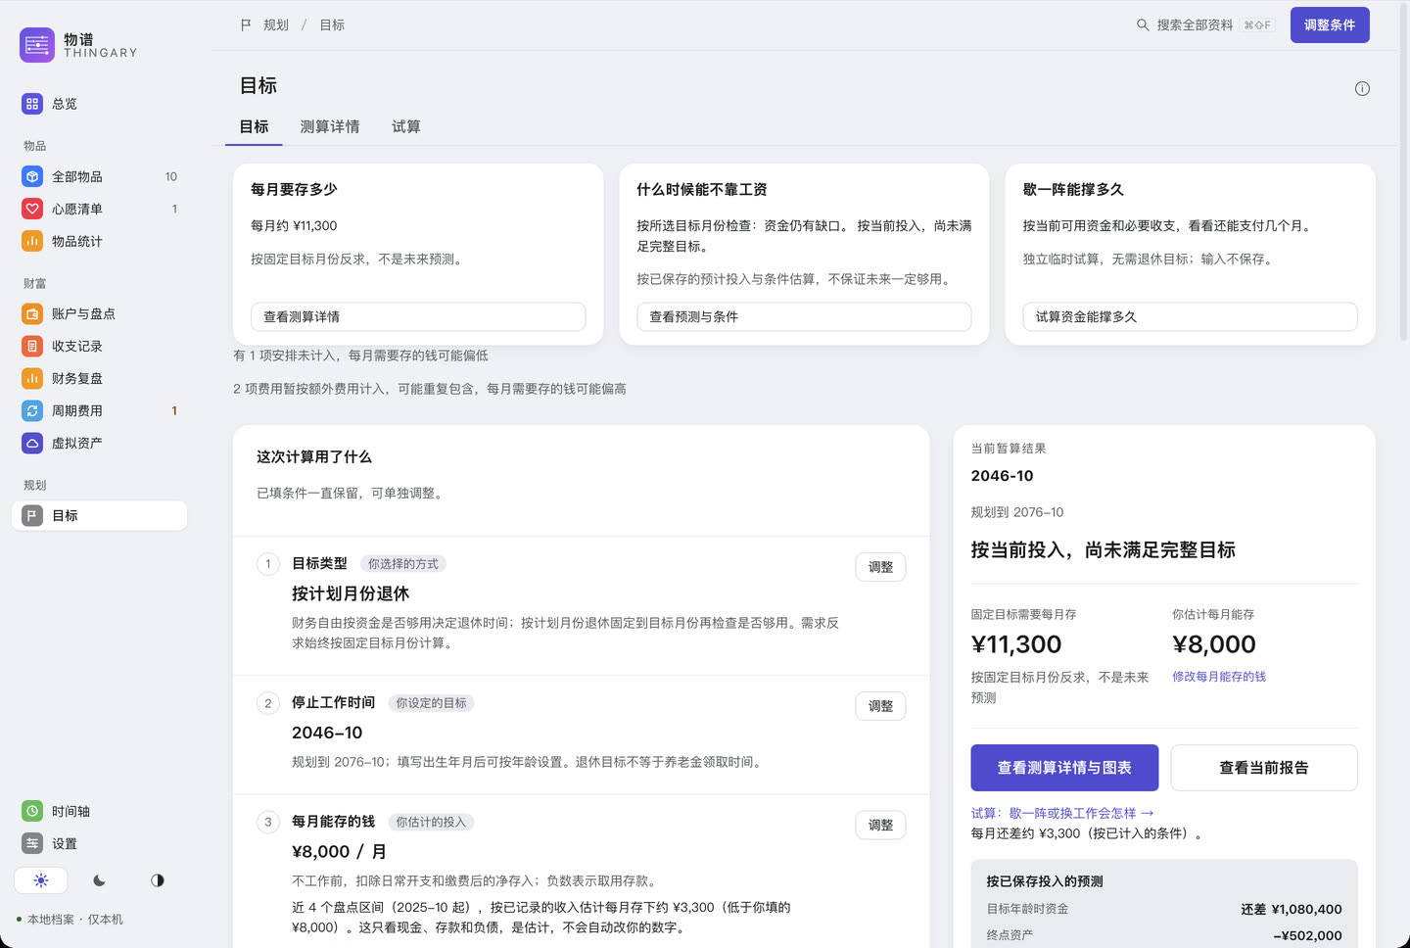Click the ¥11,300 monthly saving amount
Image resolution: width=1410 pixels, height=948 pixels.
[1016, 644]
